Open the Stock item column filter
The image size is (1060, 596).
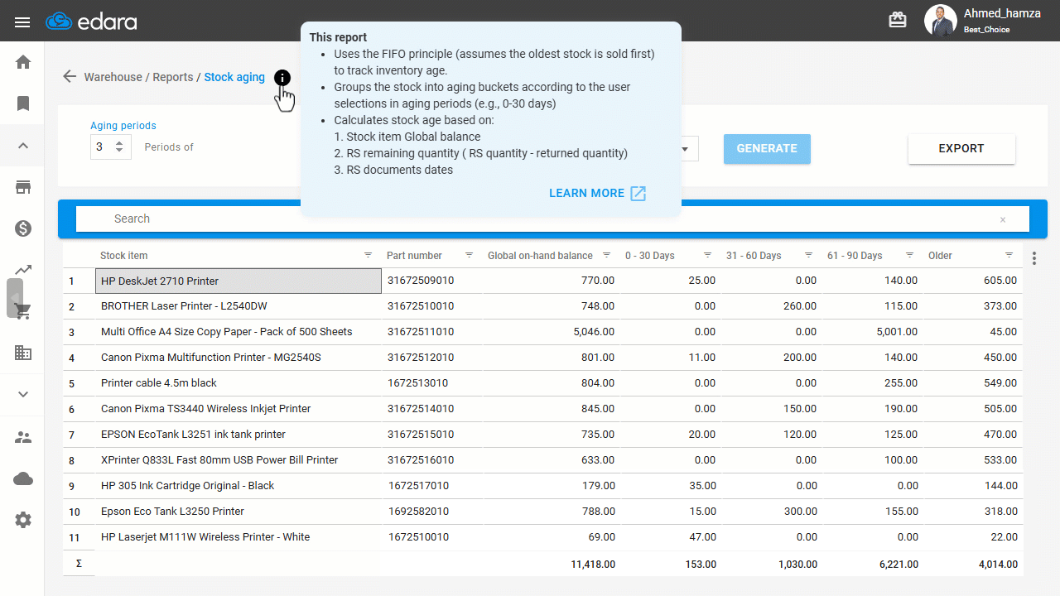click(x=369, y=255)
